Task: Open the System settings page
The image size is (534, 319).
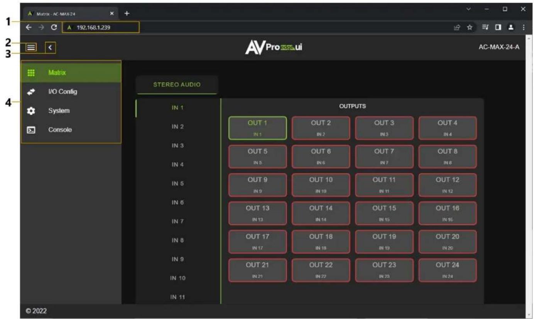Action: [71, 111]
